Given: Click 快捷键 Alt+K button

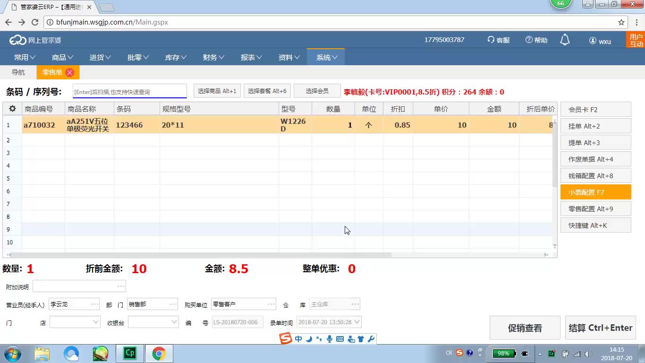Looking at the screenshot, I should (x=596, y=225).
